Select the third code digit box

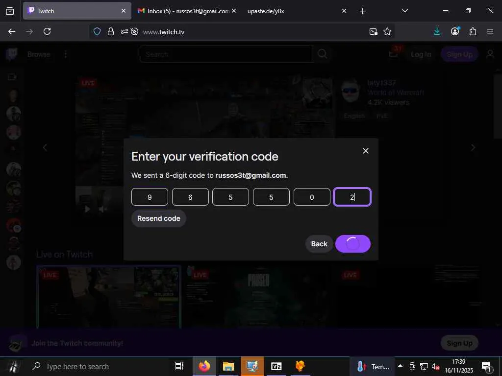(230, 197)
